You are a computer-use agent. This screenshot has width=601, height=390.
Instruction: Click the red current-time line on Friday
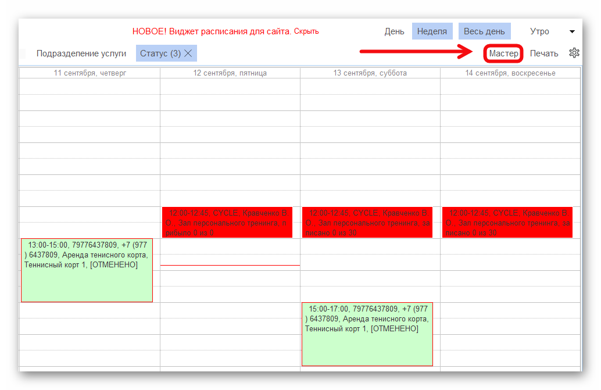[230, 265]
